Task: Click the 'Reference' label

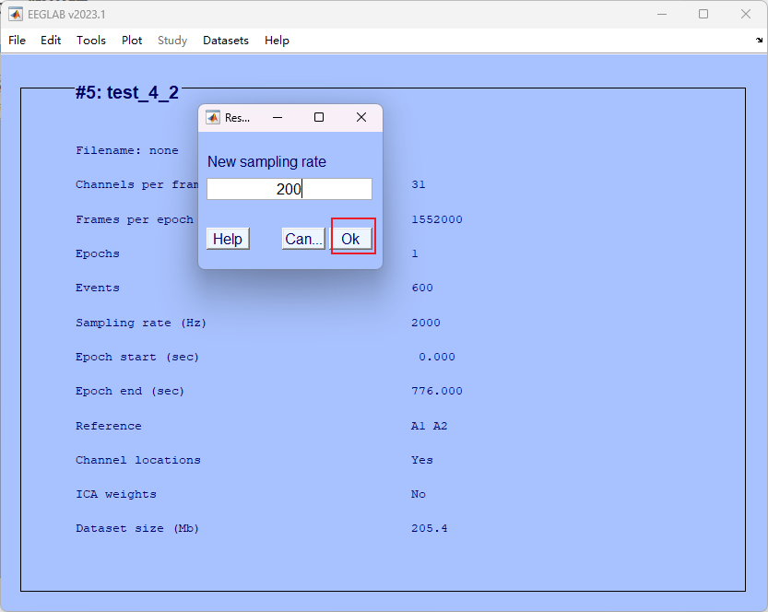Action: [109, 426]
